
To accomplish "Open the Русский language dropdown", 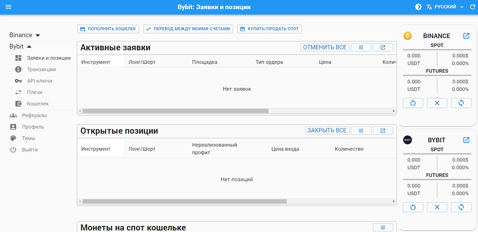I will 445,7.
